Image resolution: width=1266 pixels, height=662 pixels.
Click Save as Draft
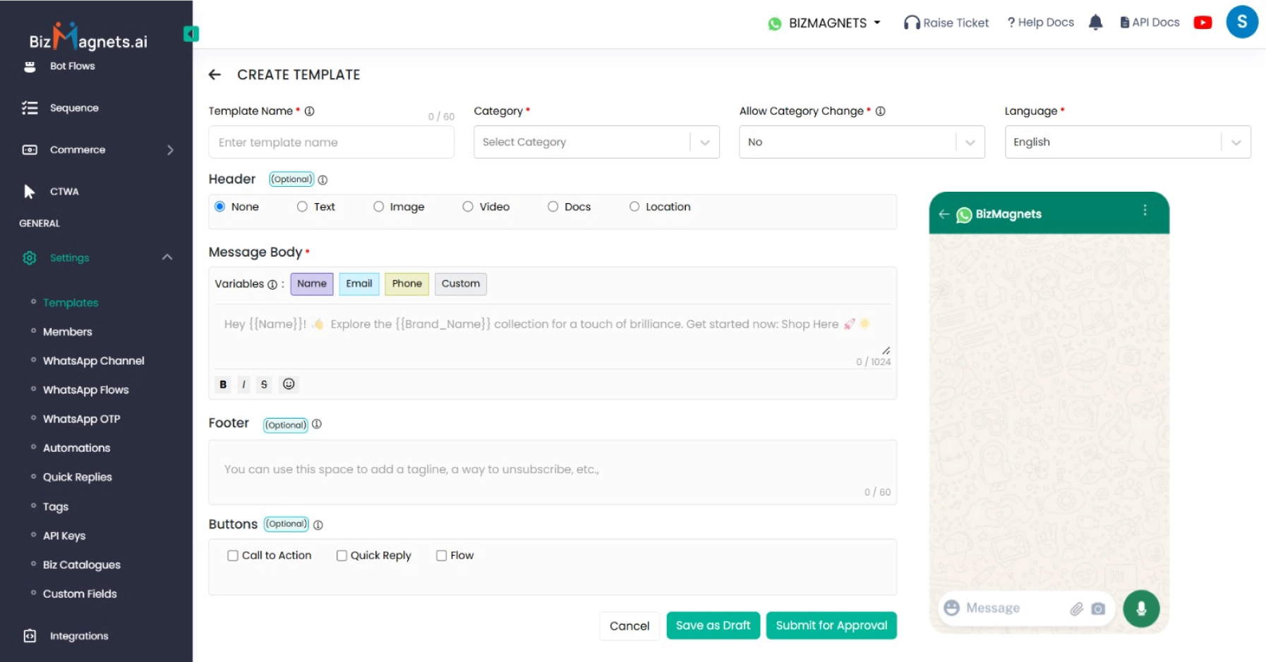pos(713,625)
